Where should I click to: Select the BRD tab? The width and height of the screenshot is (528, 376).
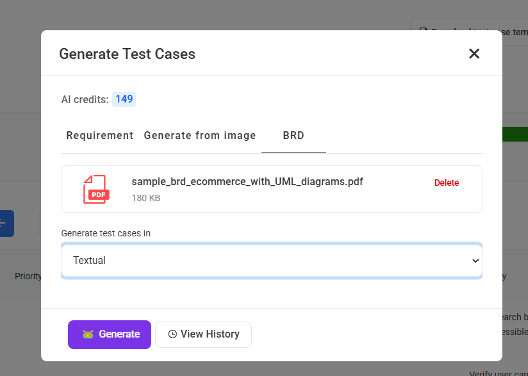[293, 135]
